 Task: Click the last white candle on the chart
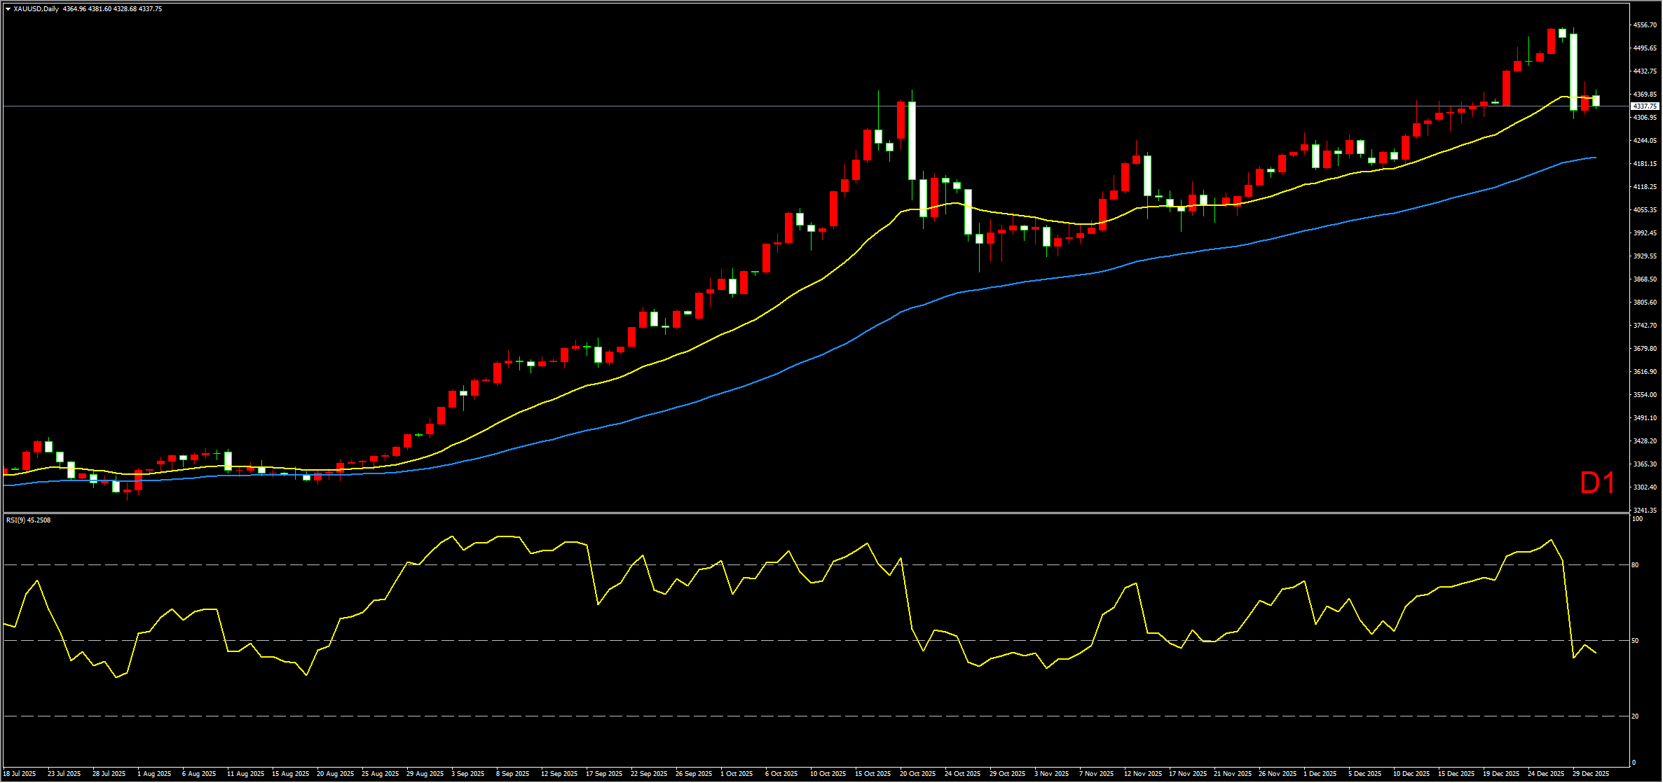tap(1596, 102)
